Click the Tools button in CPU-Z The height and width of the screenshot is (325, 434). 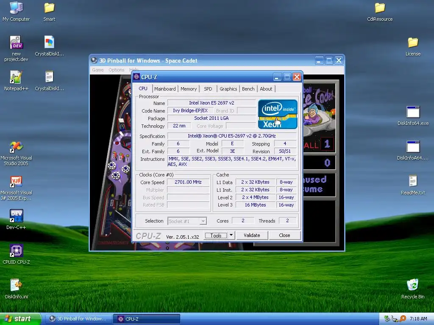[216, 235]
